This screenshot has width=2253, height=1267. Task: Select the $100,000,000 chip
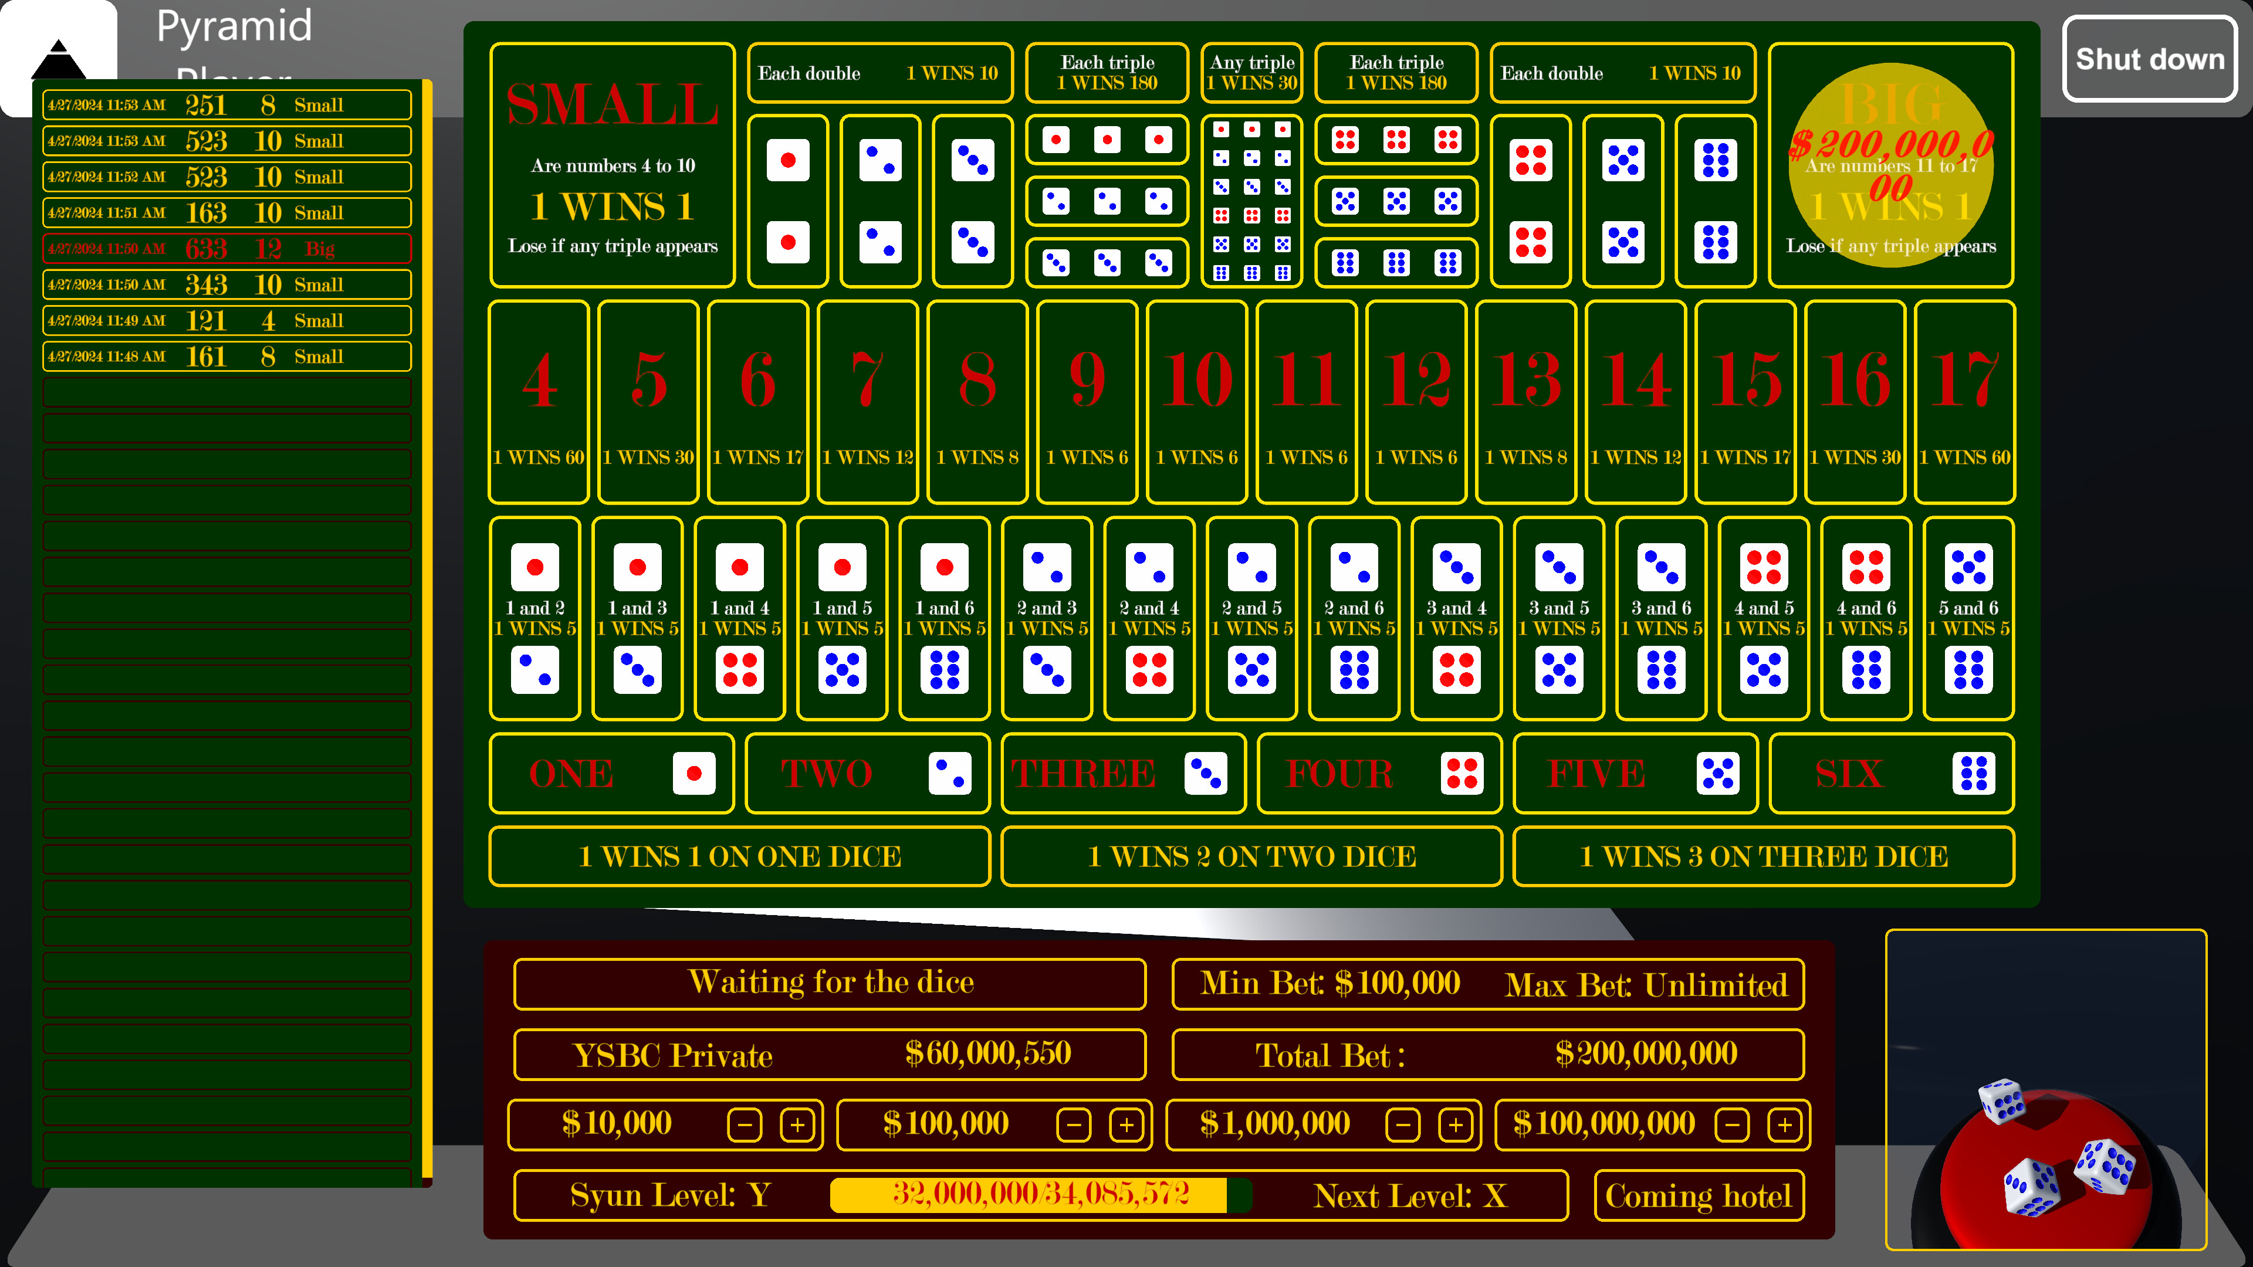pos(1604,1124)
